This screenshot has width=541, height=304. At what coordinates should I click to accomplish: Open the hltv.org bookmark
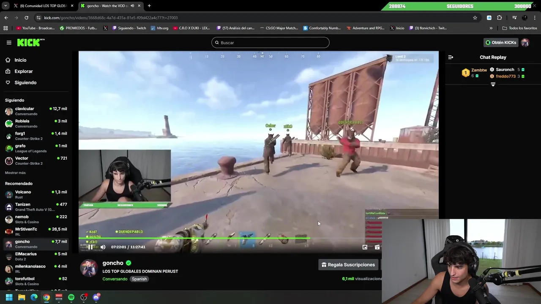159,28
